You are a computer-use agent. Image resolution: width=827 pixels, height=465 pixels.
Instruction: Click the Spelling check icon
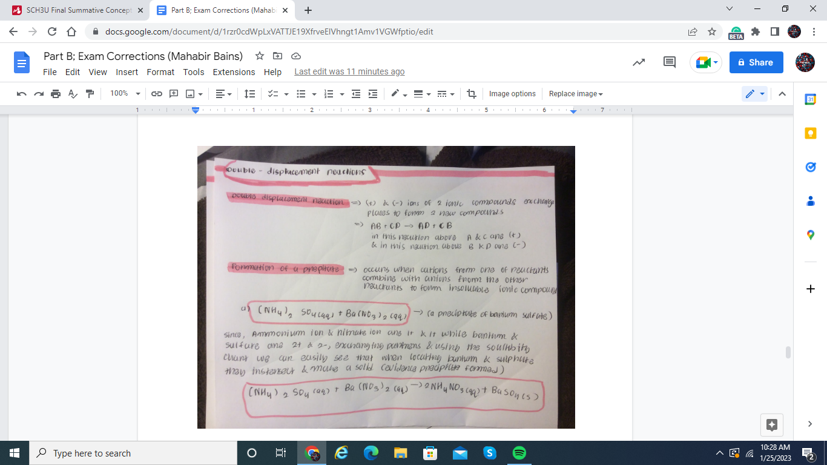[x=72, y=94]
